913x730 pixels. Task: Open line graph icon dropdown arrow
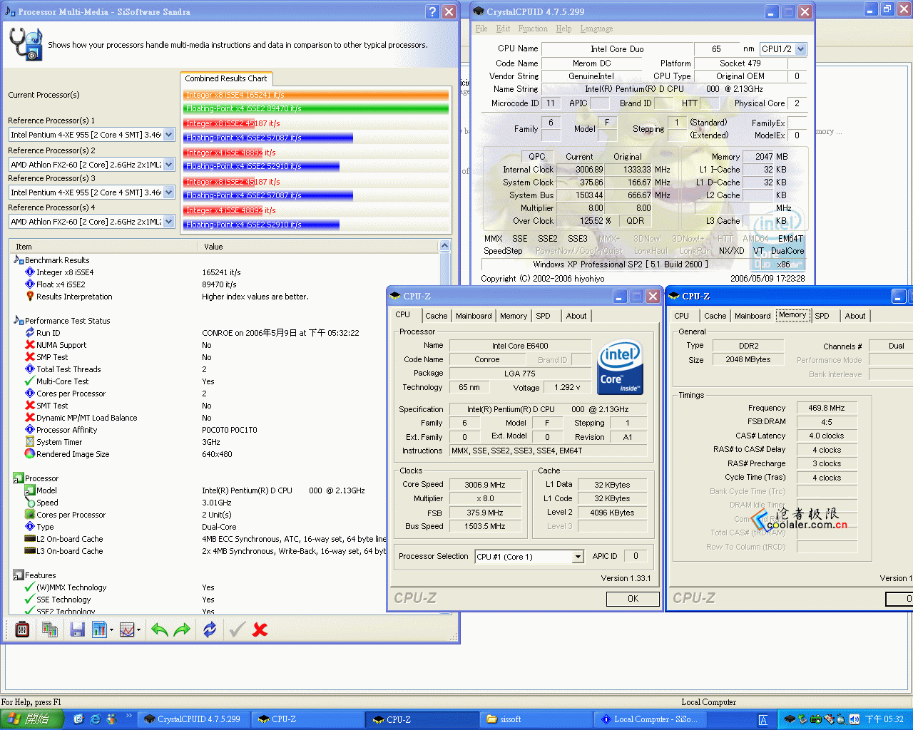tap(138, 630)
